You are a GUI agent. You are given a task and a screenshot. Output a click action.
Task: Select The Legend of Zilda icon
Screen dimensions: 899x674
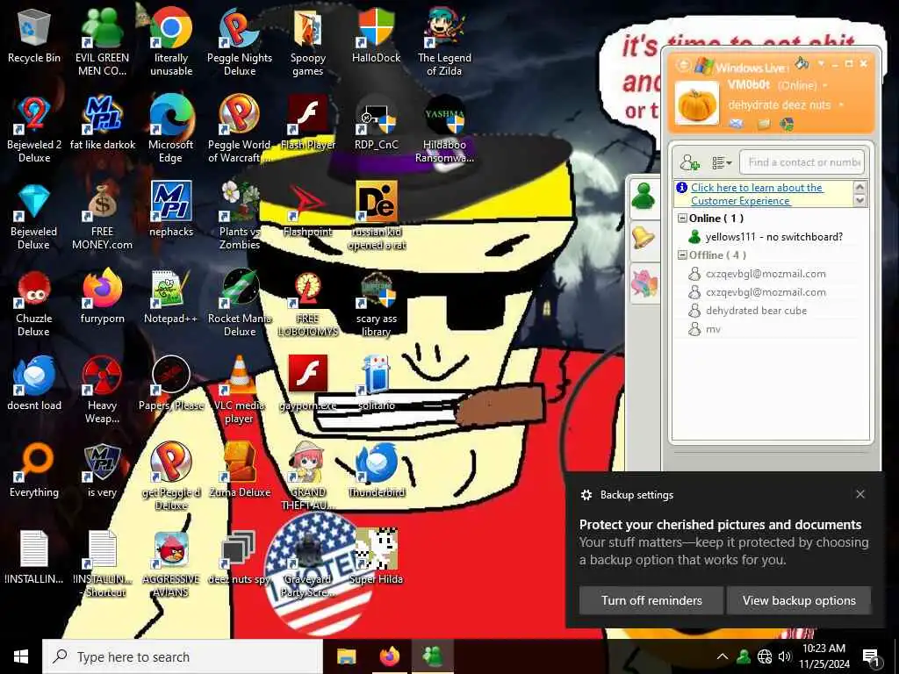(444, 41)
